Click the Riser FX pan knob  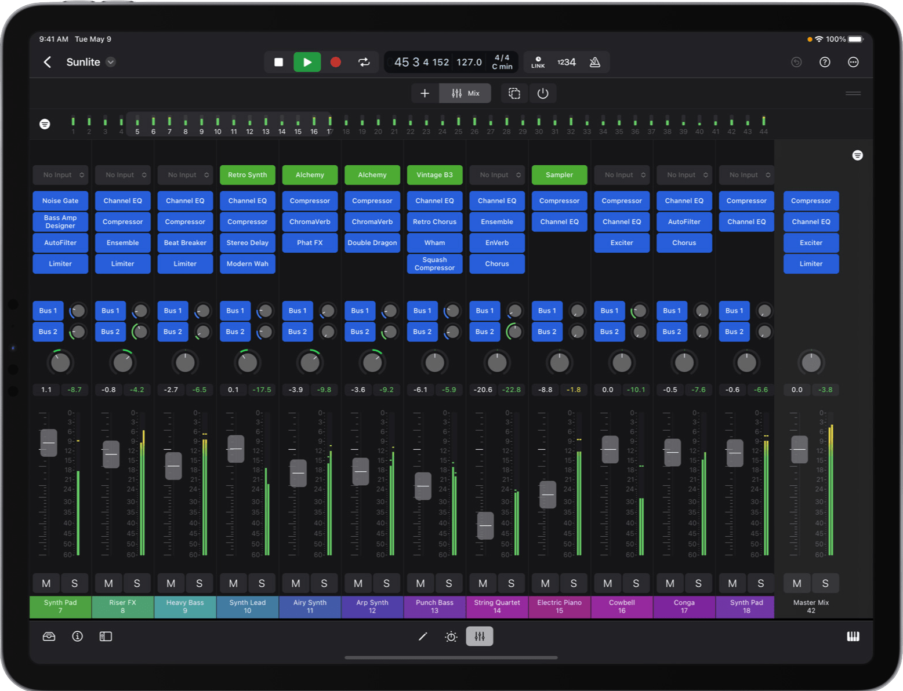coord(123,363)
